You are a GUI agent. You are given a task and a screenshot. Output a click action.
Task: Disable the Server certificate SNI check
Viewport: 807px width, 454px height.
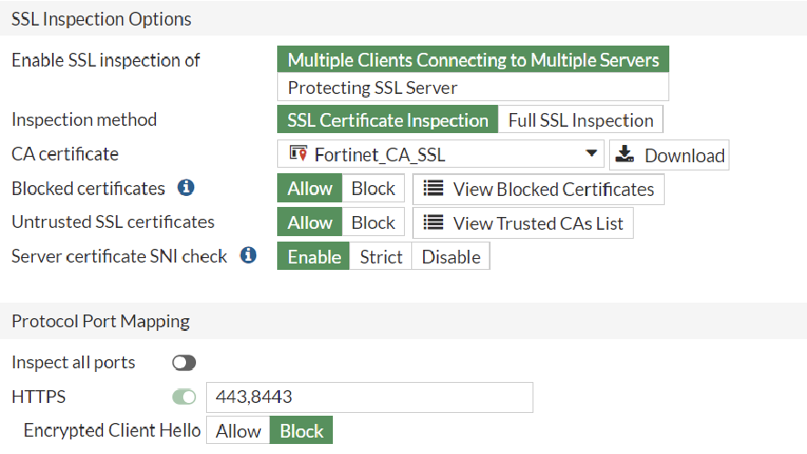[x=450, y=256]
